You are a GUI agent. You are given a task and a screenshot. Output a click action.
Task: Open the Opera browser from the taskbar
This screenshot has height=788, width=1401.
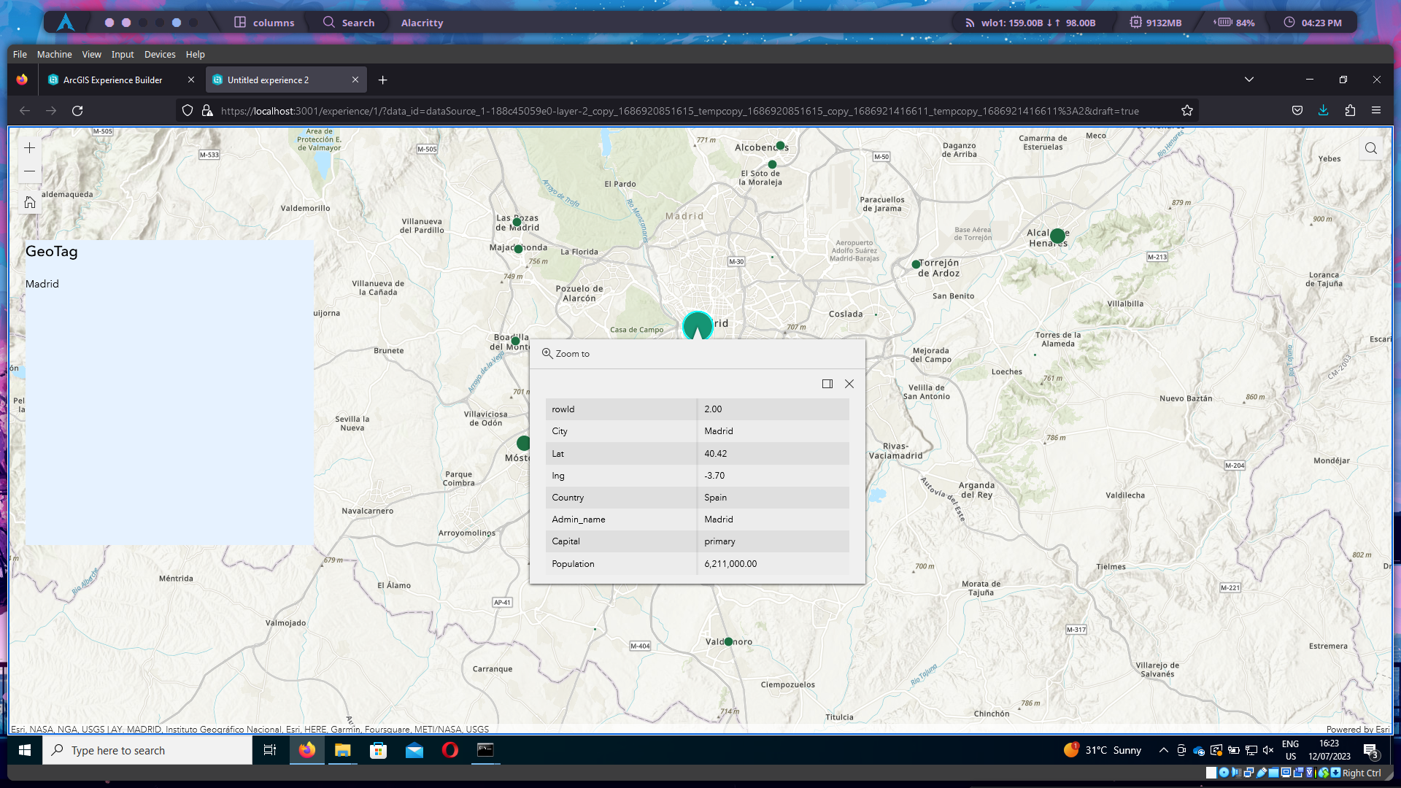(450, 750)
